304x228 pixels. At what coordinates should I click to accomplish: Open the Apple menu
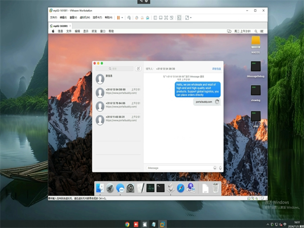tap(53, 31)
